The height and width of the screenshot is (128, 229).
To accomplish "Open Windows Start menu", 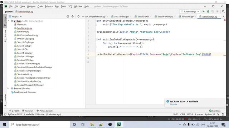I will pyautogui.click(x=4, y=124).
